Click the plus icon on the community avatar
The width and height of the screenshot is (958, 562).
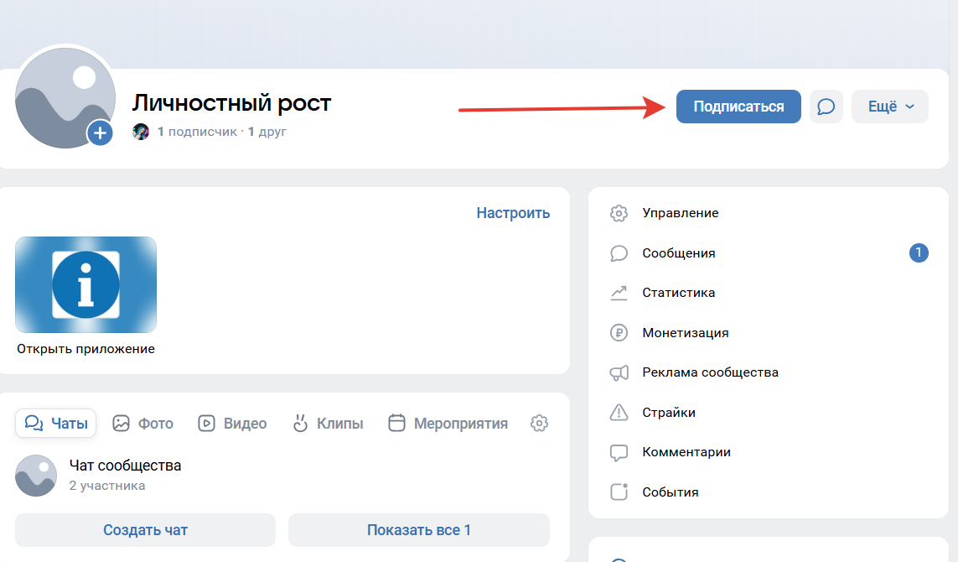[x=100, y=133]
